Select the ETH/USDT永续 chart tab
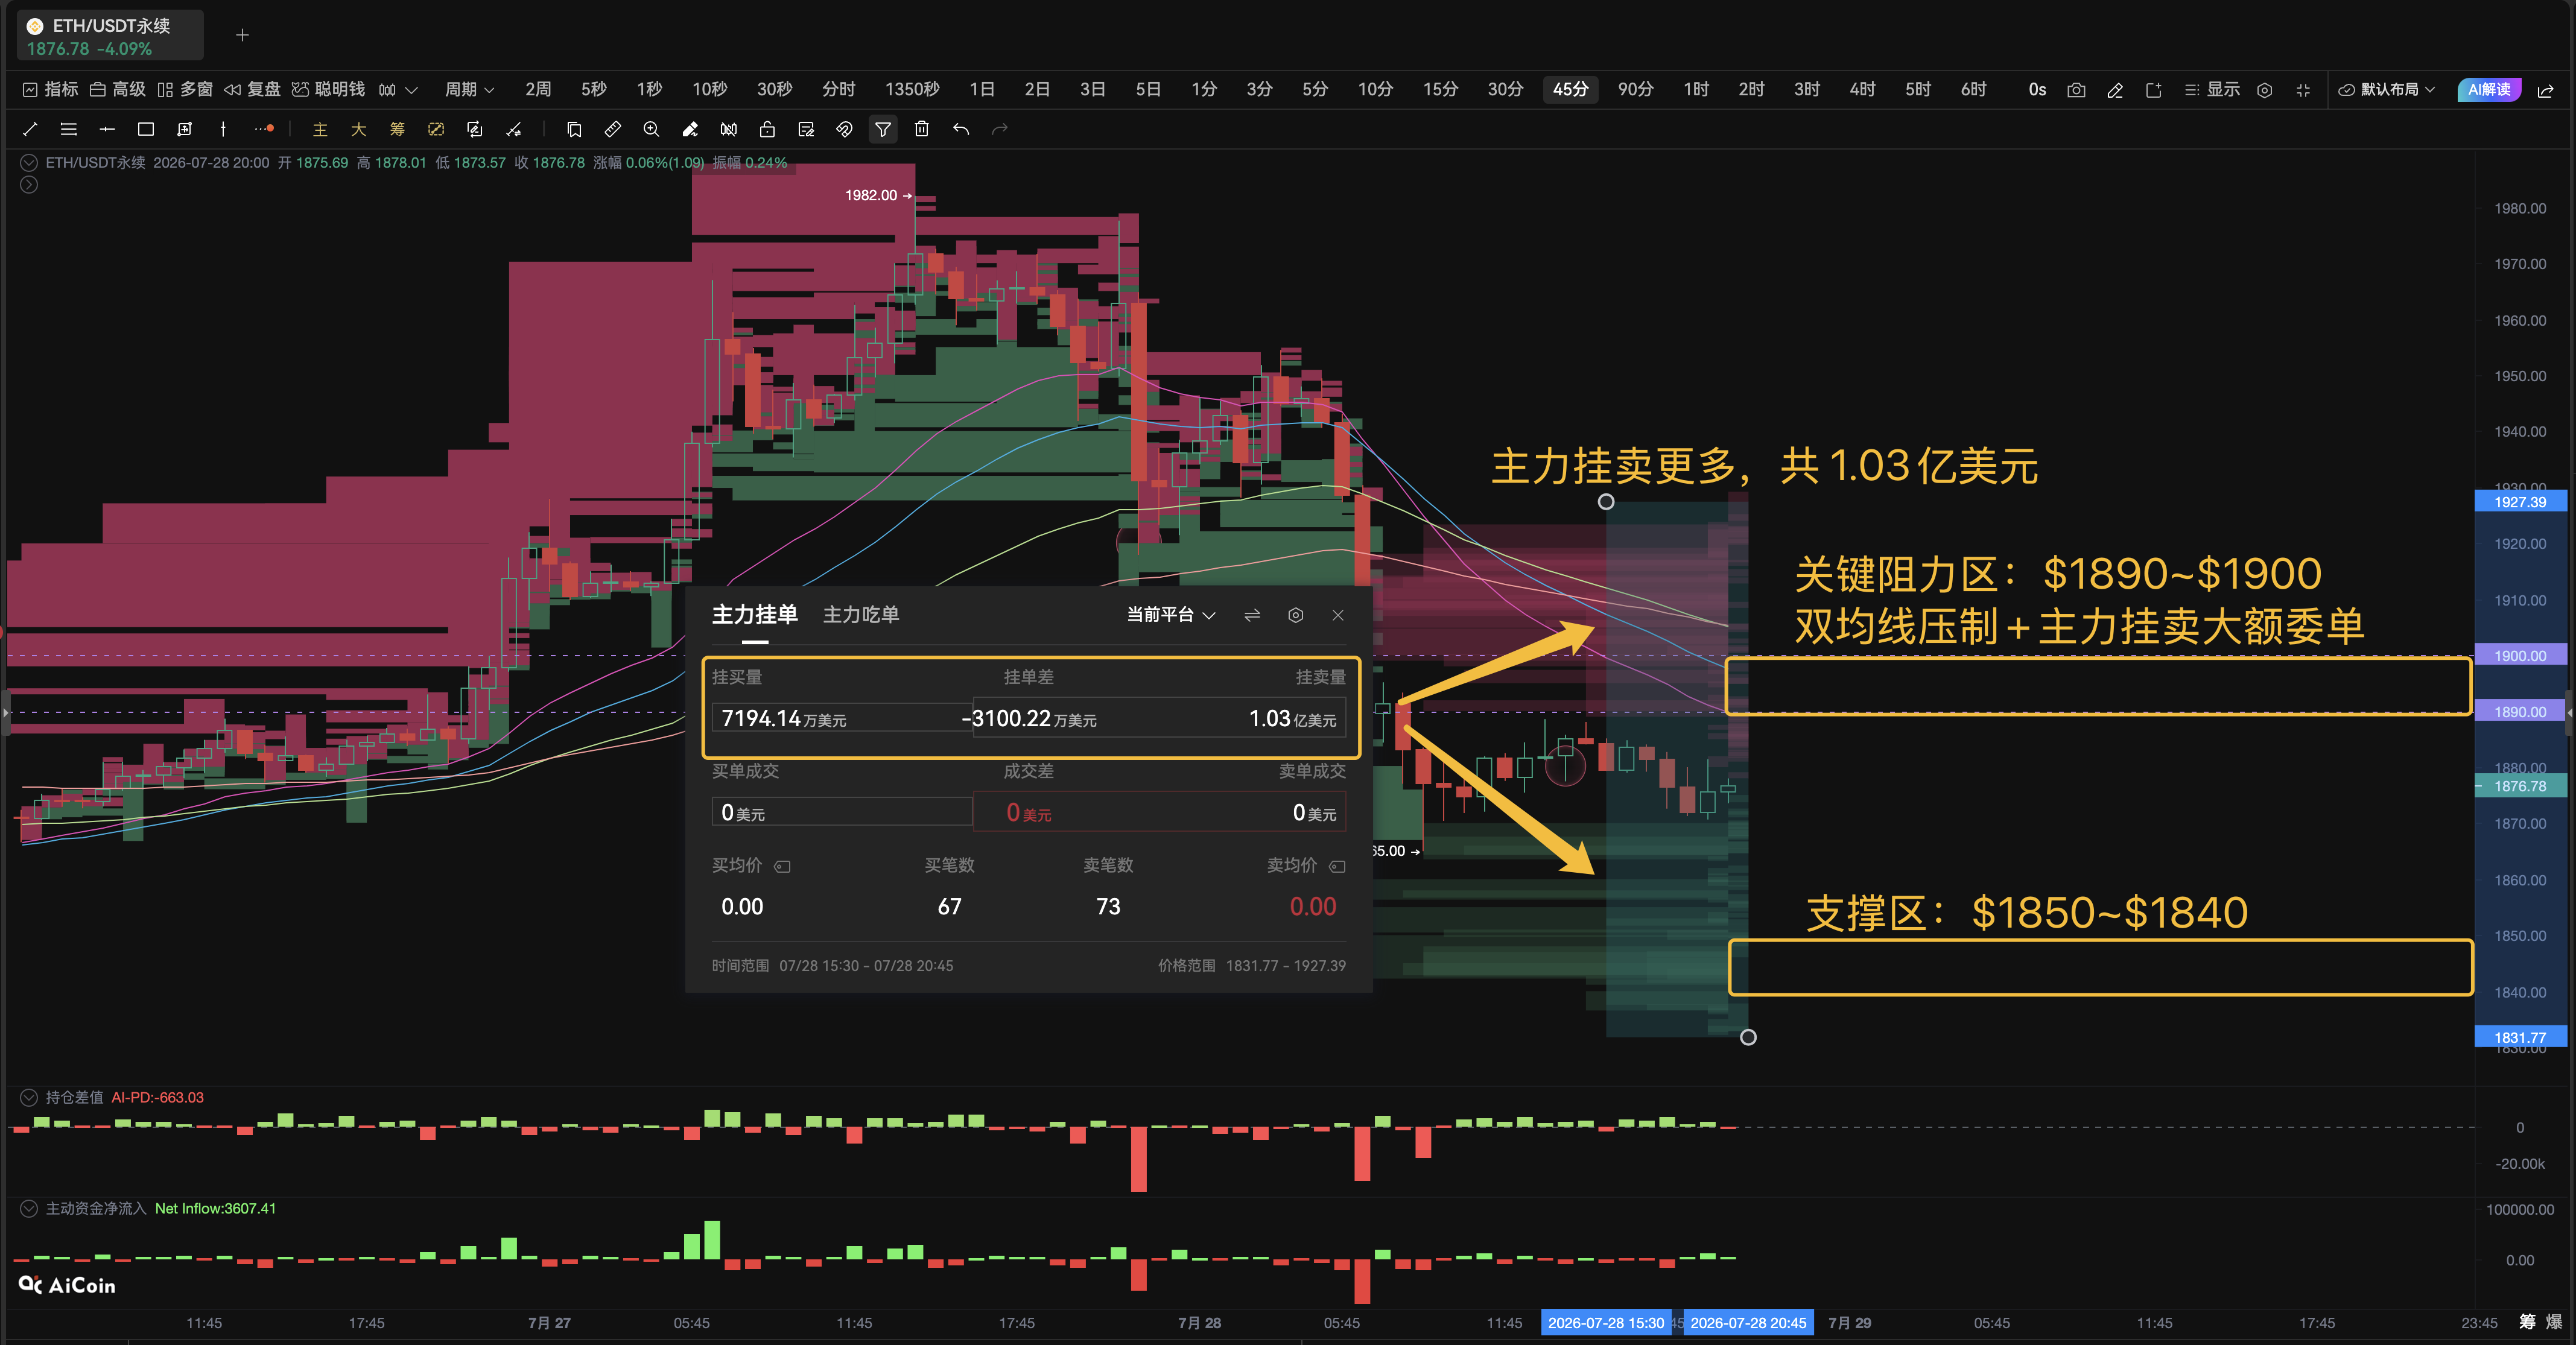 click(x=110, y=36)
